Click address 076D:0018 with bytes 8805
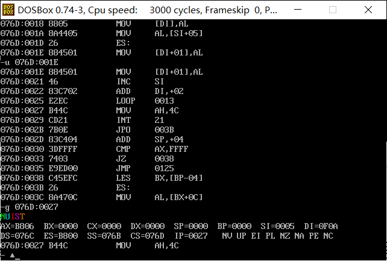The width and height of the screenshot is (387, 261). coord(34,24)
